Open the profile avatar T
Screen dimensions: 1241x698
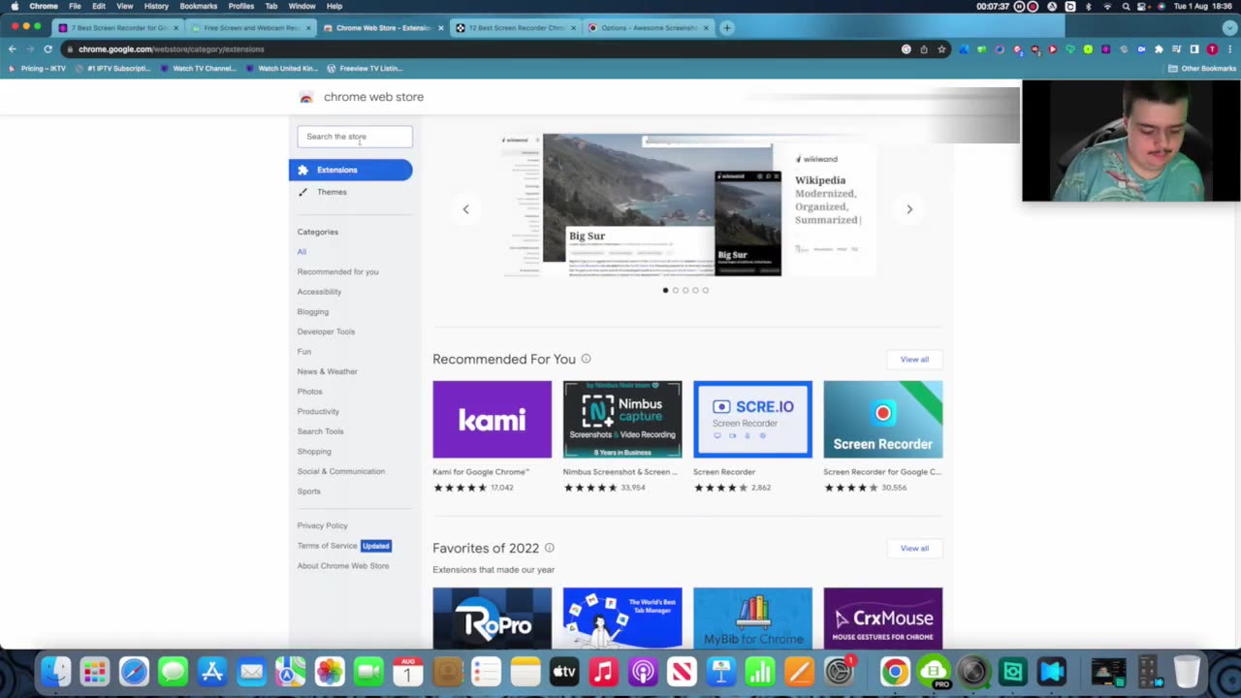pyautogui.click(x=1212, y=48)
